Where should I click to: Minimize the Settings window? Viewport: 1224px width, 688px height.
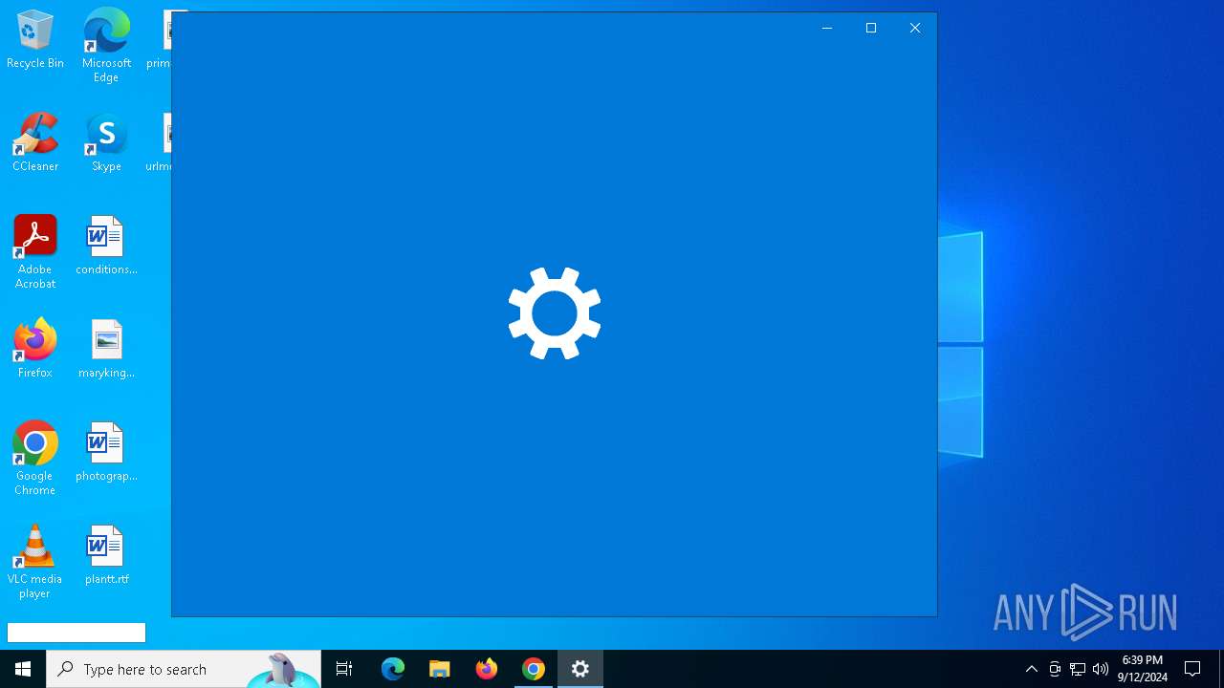click(827, 28)
